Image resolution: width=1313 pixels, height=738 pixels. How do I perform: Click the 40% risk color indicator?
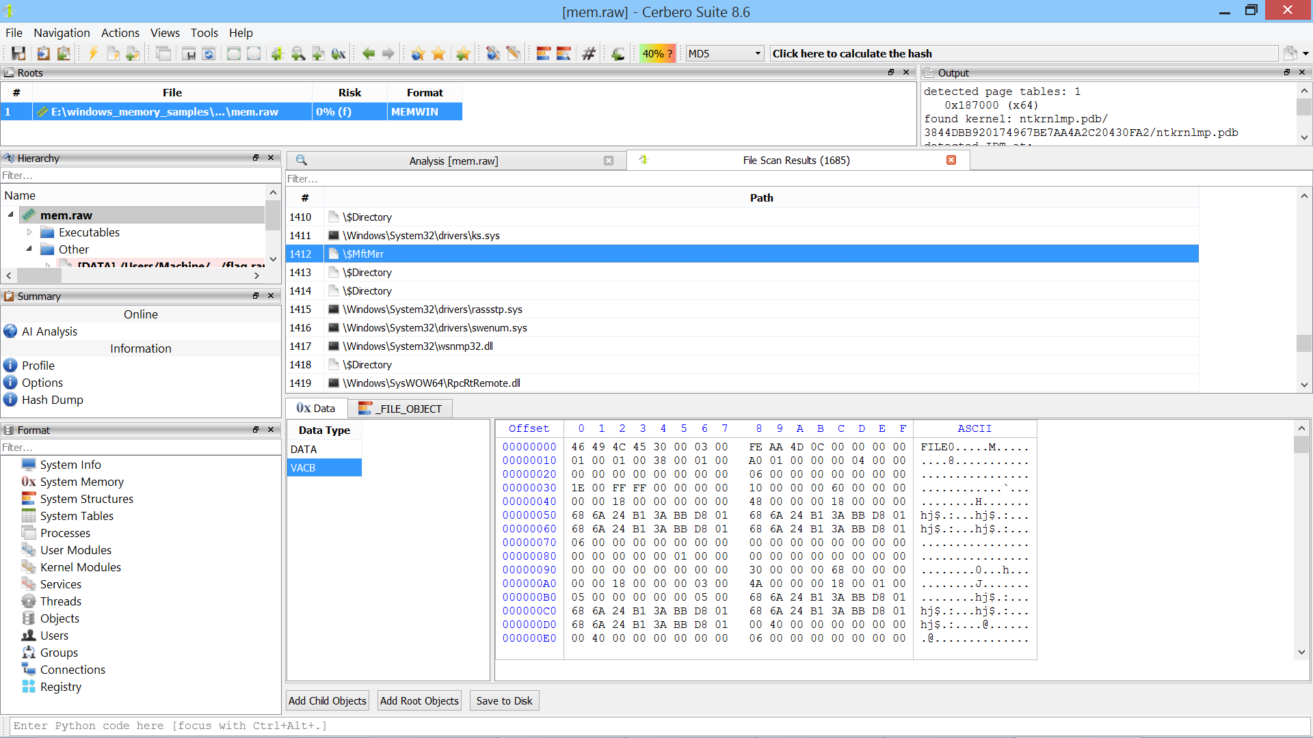[x=656, y=53]
